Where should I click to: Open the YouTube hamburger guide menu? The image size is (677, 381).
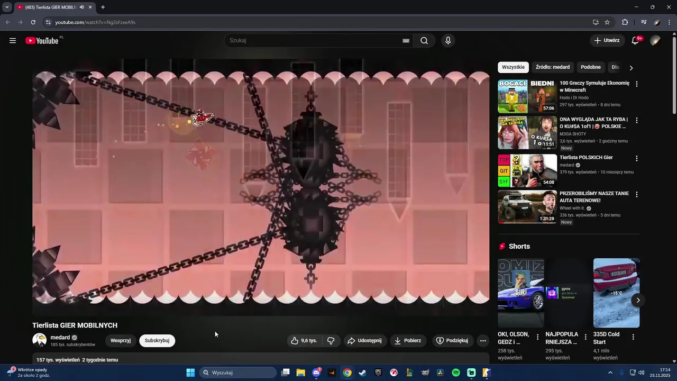(x=13, y=41)
